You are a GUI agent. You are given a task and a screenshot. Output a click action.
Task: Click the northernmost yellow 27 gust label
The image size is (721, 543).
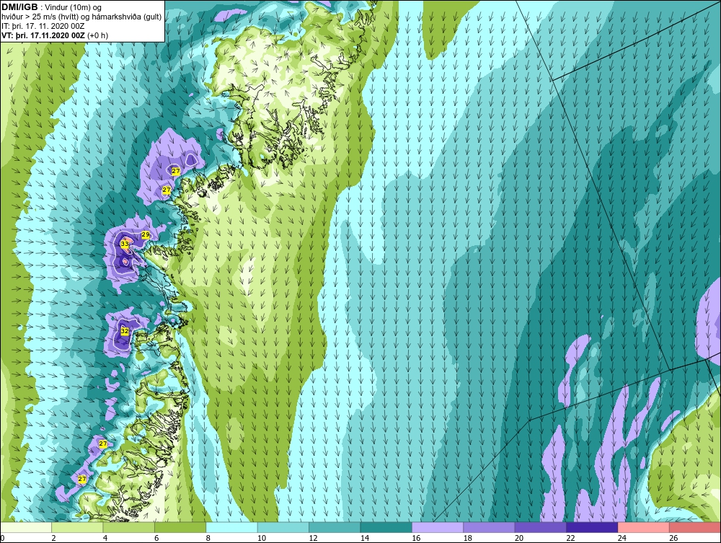pos(176,171)
